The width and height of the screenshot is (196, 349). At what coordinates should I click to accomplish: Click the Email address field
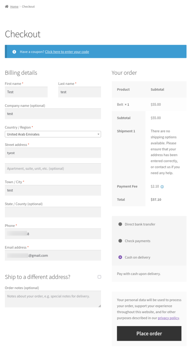[x=53, y=256]
